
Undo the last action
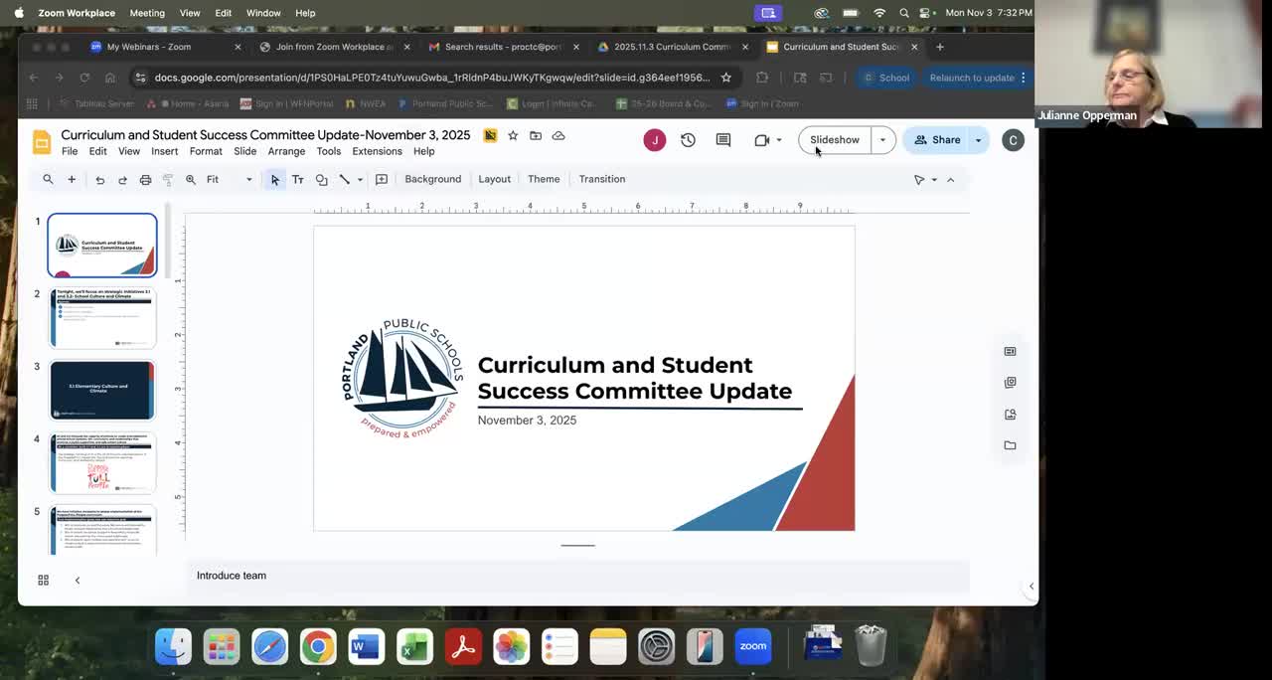pyautogui.click(x=99, y=179)
